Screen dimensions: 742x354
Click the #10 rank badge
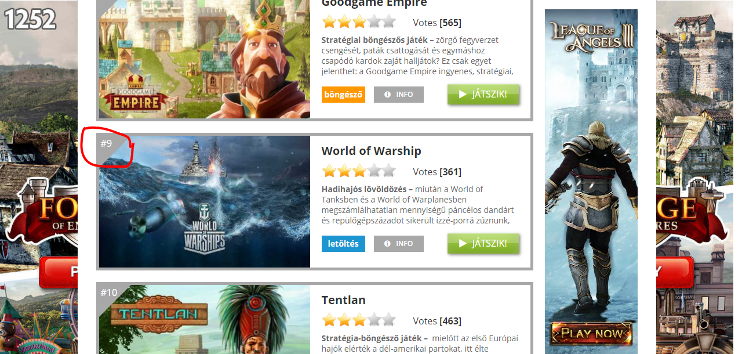[x=109, y=292]
